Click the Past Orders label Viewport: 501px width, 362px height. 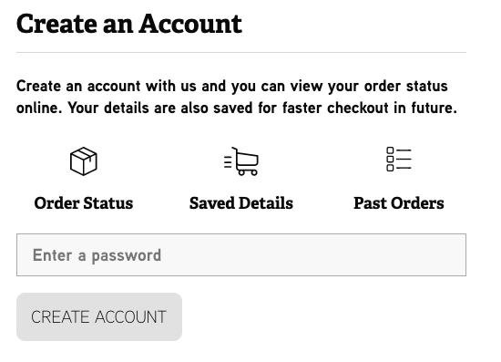click(x=399, y=203)
